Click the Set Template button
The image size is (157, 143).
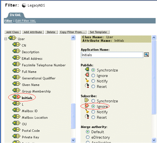coord(98,32)
